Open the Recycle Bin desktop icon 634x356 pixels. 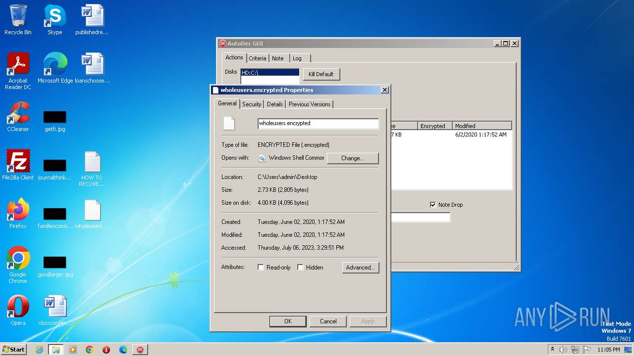click(18, 20)
